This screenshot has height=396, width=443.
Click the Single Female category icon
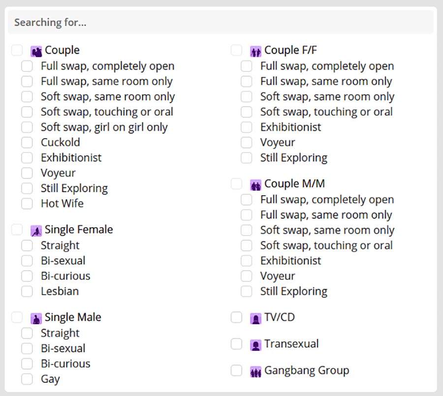pyautogui.click(x=36, y=230)
